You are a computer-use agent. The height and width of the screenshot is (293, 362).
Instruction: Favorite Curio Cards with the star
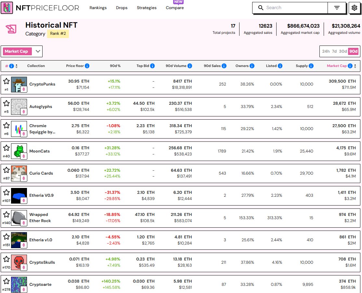[x=6, y=170]
